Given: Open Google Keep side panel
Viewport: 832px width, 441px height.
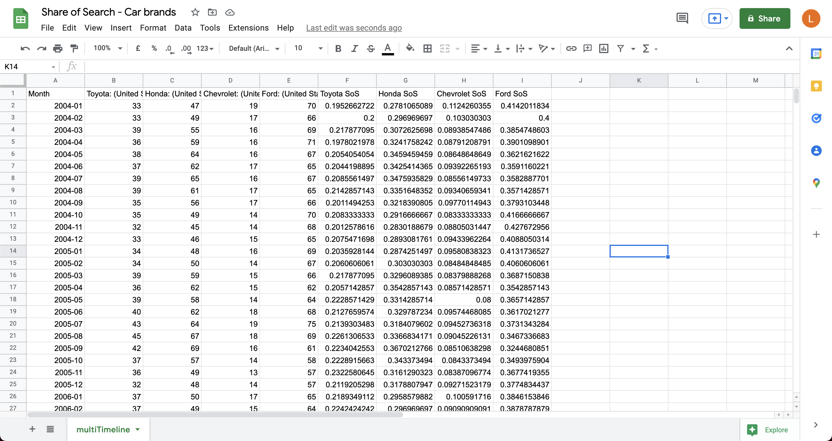Looking at the screenshot, I should pyautogui.click(x=816, y=86).
